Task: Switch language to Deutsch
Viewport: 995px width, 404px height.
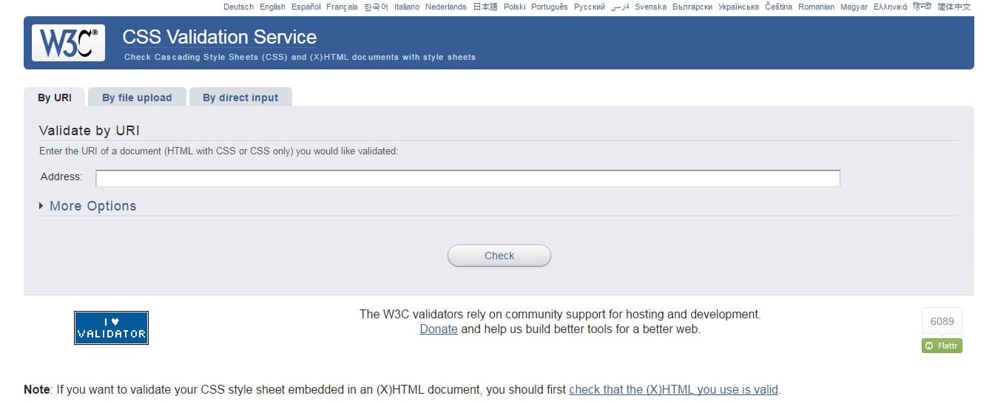Action: 238,7
